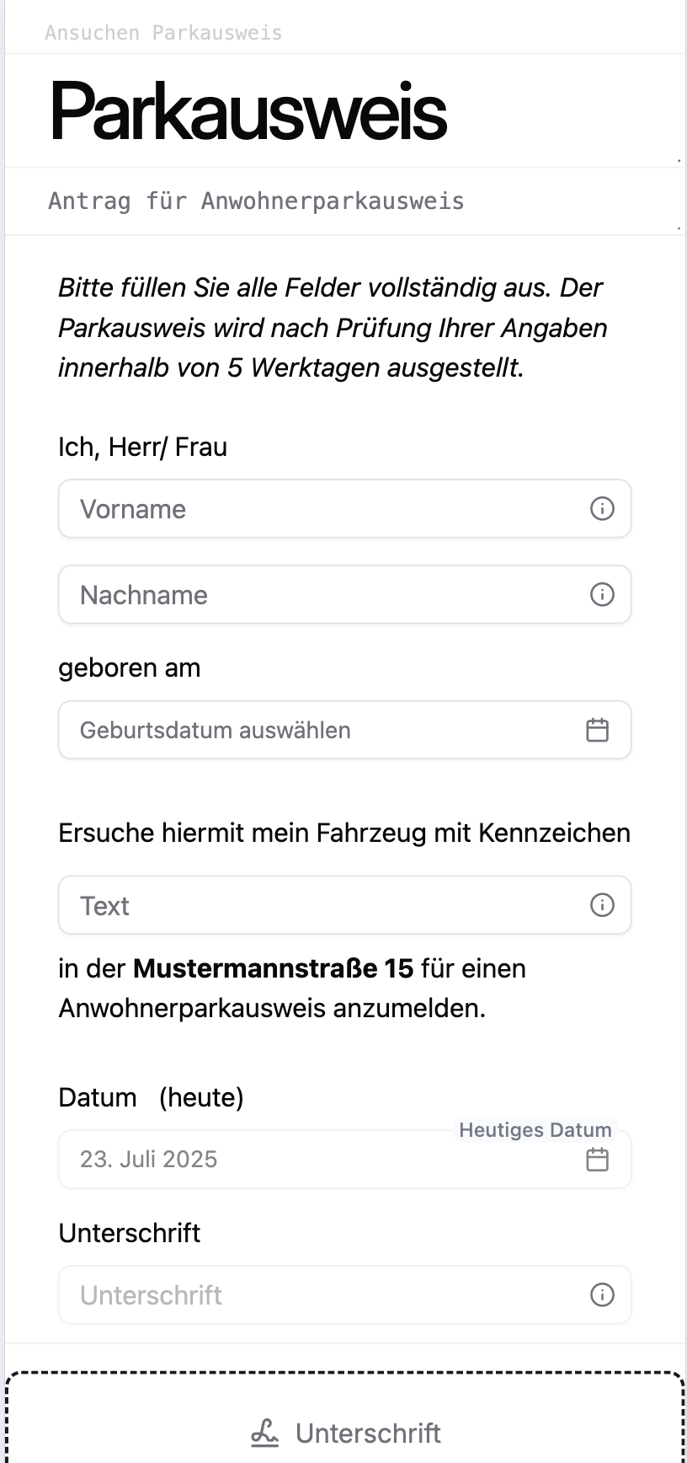Screen dimensions: 687x1463
Task: Focus the Nachname input field
Action: [320, 595]
